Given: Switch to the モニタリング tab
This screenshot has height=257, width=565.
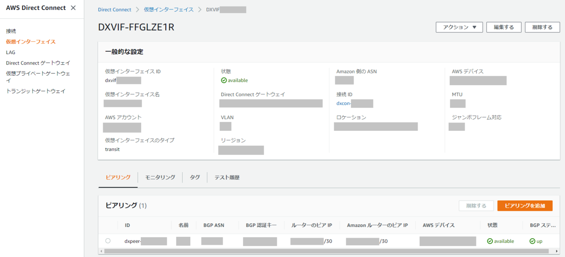Looking at the screenshot, I should [x=160, y=177].
